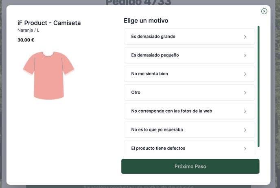Click chevron next to Es demasiado pequeño
Screen dimensions: 280x188
(245, 55)
